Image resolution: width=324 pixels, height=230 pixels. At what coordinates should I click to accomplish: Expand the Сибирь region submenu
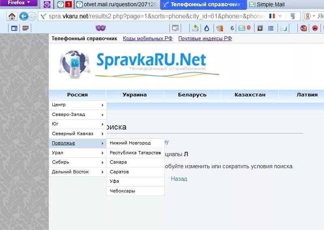pyautogui.click(x=78, y=162)
